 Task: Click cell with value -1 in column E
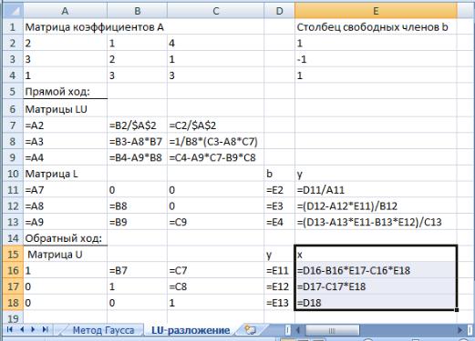pos(376,59)
